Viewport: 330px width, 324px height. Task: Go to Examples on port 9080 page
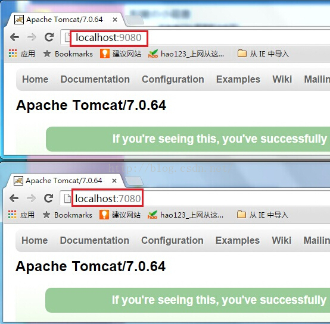pyautogui.click(x=238, y=80)
